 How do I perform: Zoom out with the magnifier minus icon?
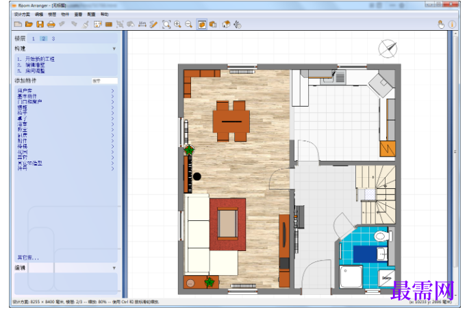(x=188, y=25)
